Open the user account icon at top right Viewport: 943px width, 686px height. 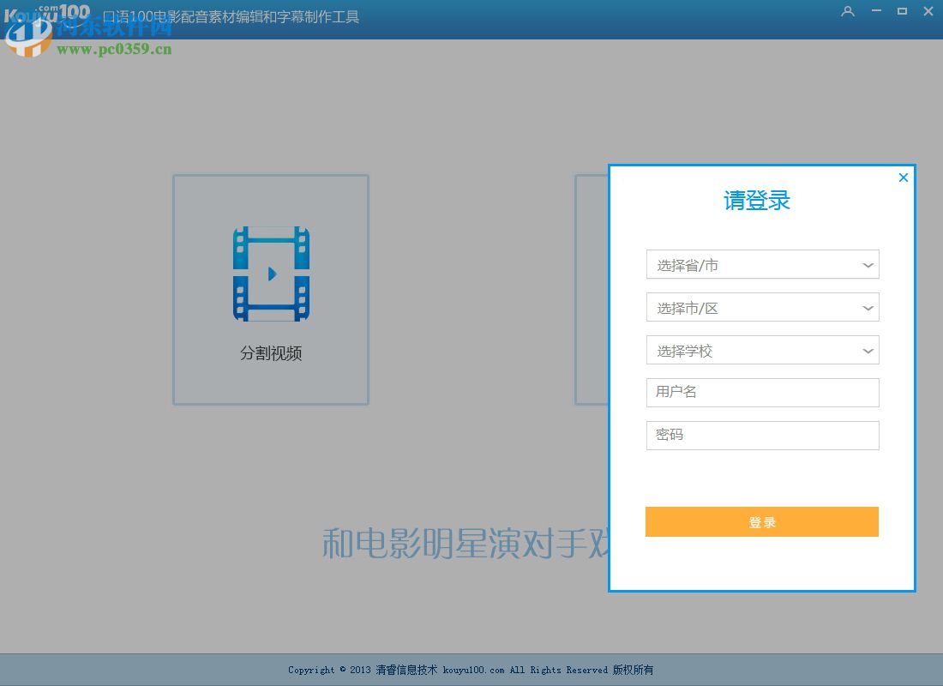pyautogui.click(x=848, y=11)
